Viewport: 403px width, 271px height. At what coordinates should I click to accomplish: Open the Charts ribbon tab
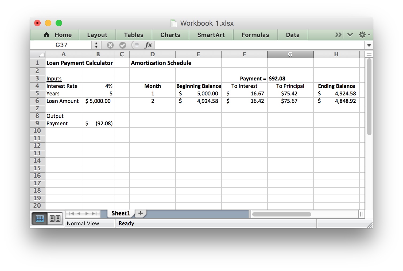(x=170, y=35)
